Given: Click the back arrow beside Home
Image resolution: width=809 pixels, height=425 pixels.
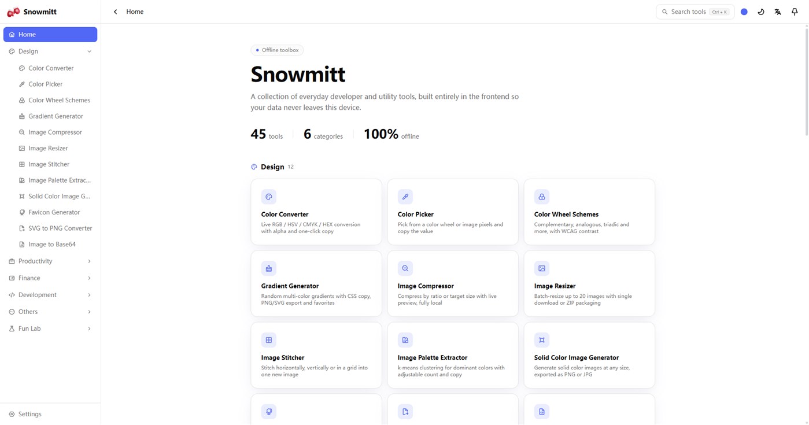Looking at the screenshot, I should 116,12.
